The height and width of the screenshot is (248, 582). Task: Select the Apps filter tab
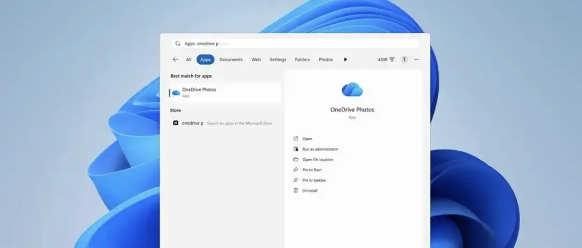[205, 59]
